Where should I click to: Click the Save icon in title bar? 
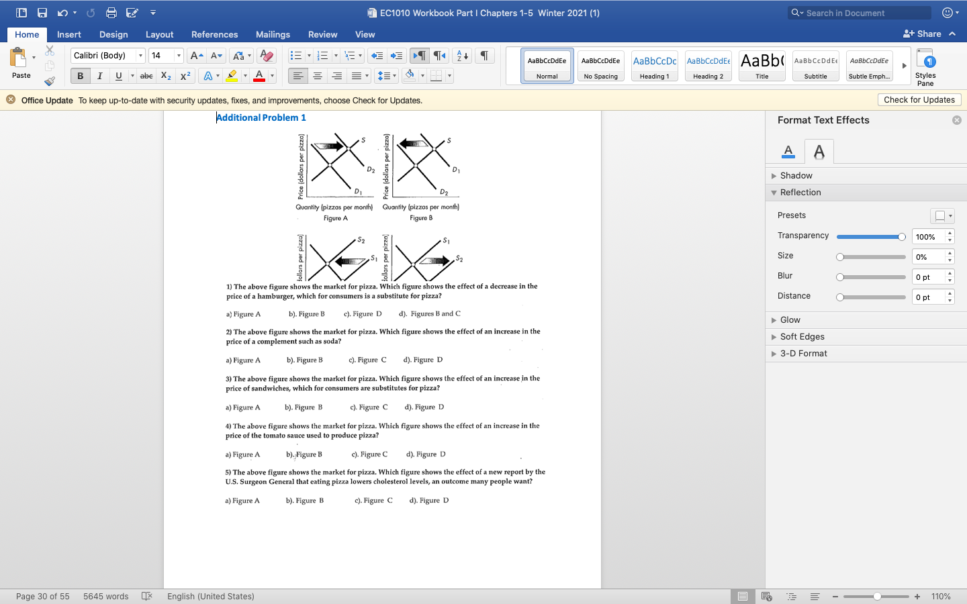(42, 13)
